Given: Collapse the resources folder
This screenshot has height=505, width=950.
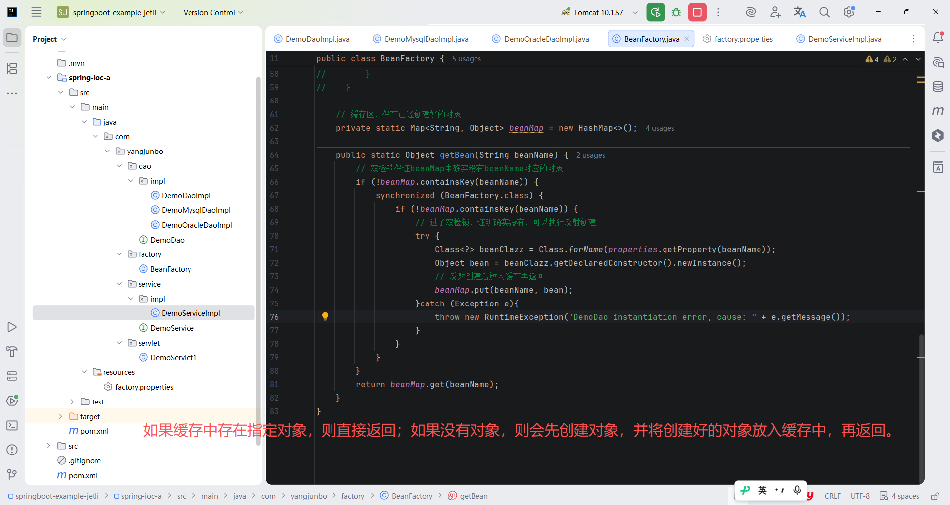Looking at the screenshot, I should pos(84,372).
